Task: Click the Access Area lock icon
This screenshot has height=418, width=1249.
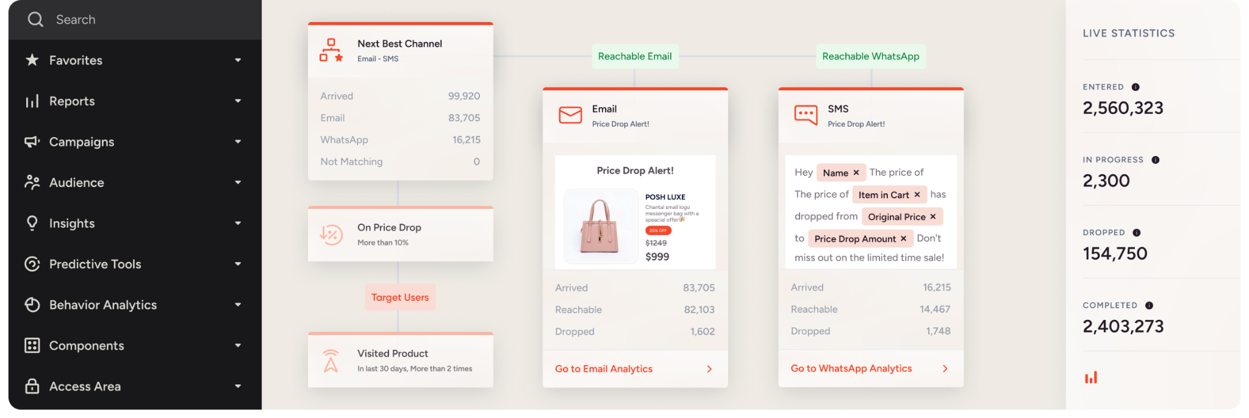Action: pyautogui.click(x=32, y=386)
